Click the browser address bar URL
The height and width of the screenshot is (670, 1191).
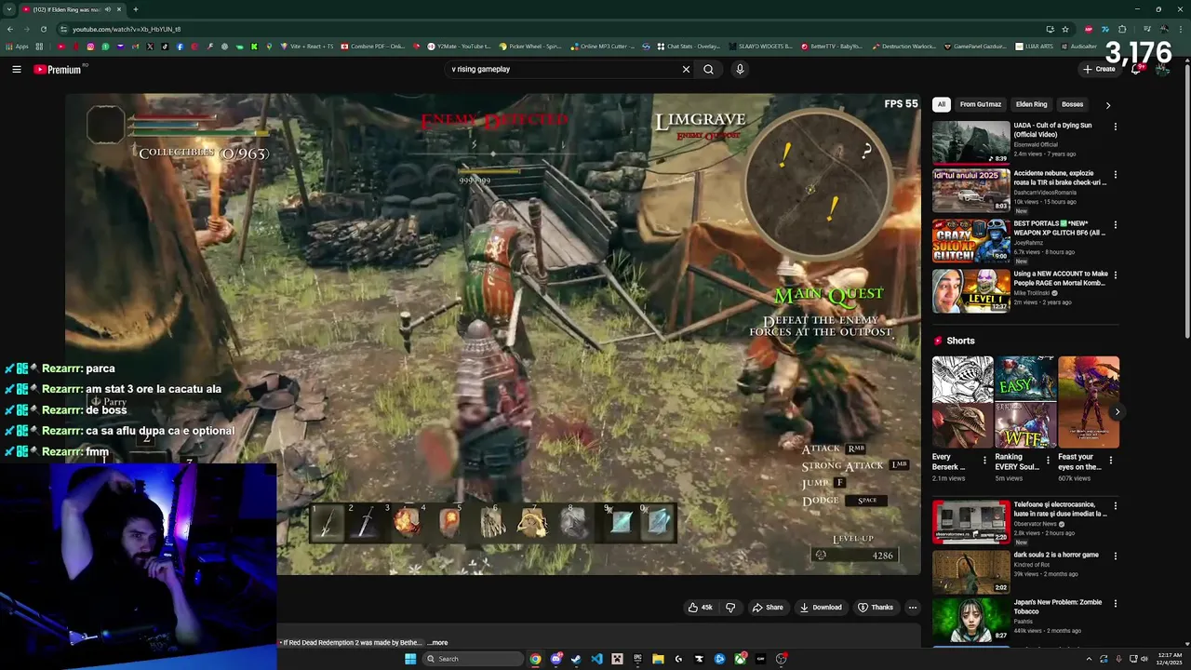coord(127,29)
